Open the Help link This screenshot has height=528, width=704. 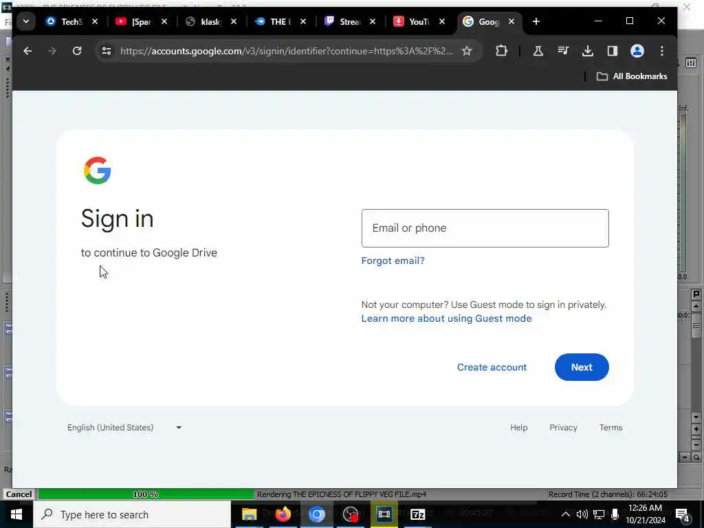[518, 428]
